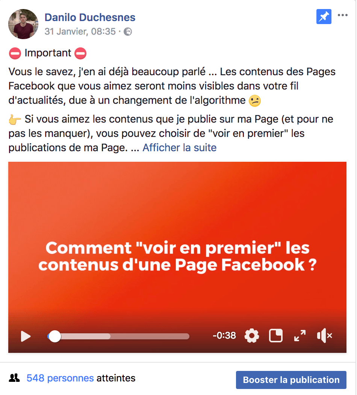Click the people reached icon
The height and width of the screenshot is (395, 357).
pyautogui.click(x=14, y=378)
